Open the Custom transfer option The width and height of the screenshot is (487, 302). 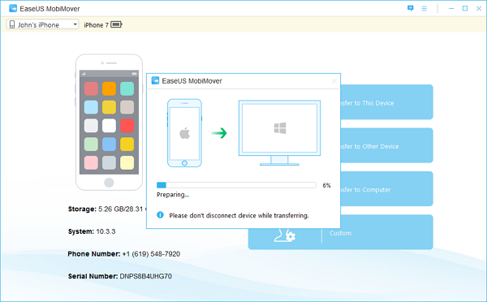(340, 239)
